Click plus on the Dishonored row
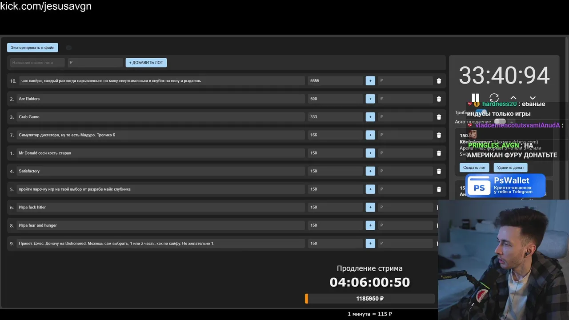The image size is (569, 320). pos(370,244)
